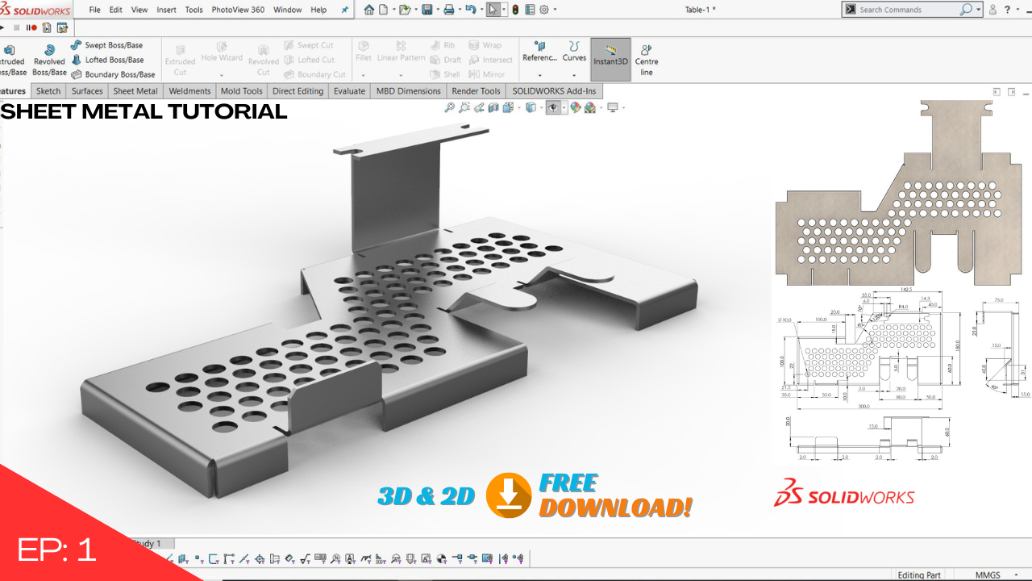Screen dimensions: 1032x581
Task: Open the Help menu
Action: click(x=318, y=10)
